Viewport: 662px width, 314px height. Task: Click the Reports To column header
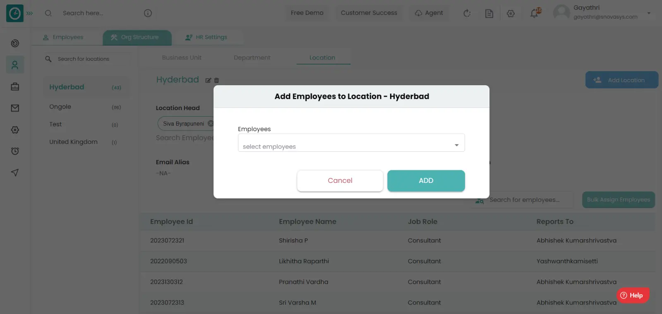[555, 222]
